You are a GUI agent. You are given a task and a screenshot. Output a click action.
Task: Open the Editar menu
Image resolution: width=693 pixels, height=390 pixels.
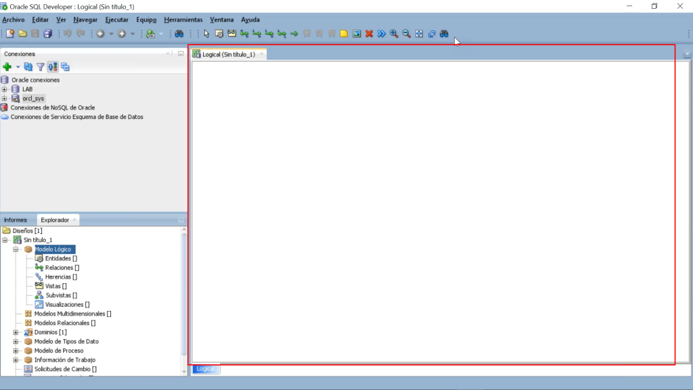(40, 20)
